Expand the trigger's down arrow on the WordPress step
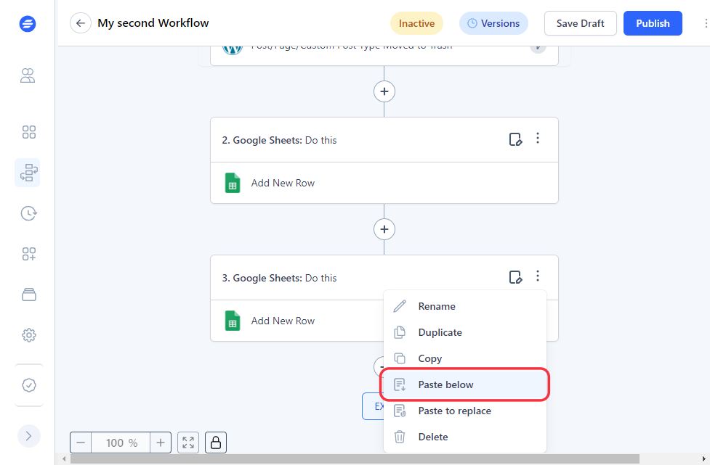Screen dimensions: 710x465 click(538, 46)
